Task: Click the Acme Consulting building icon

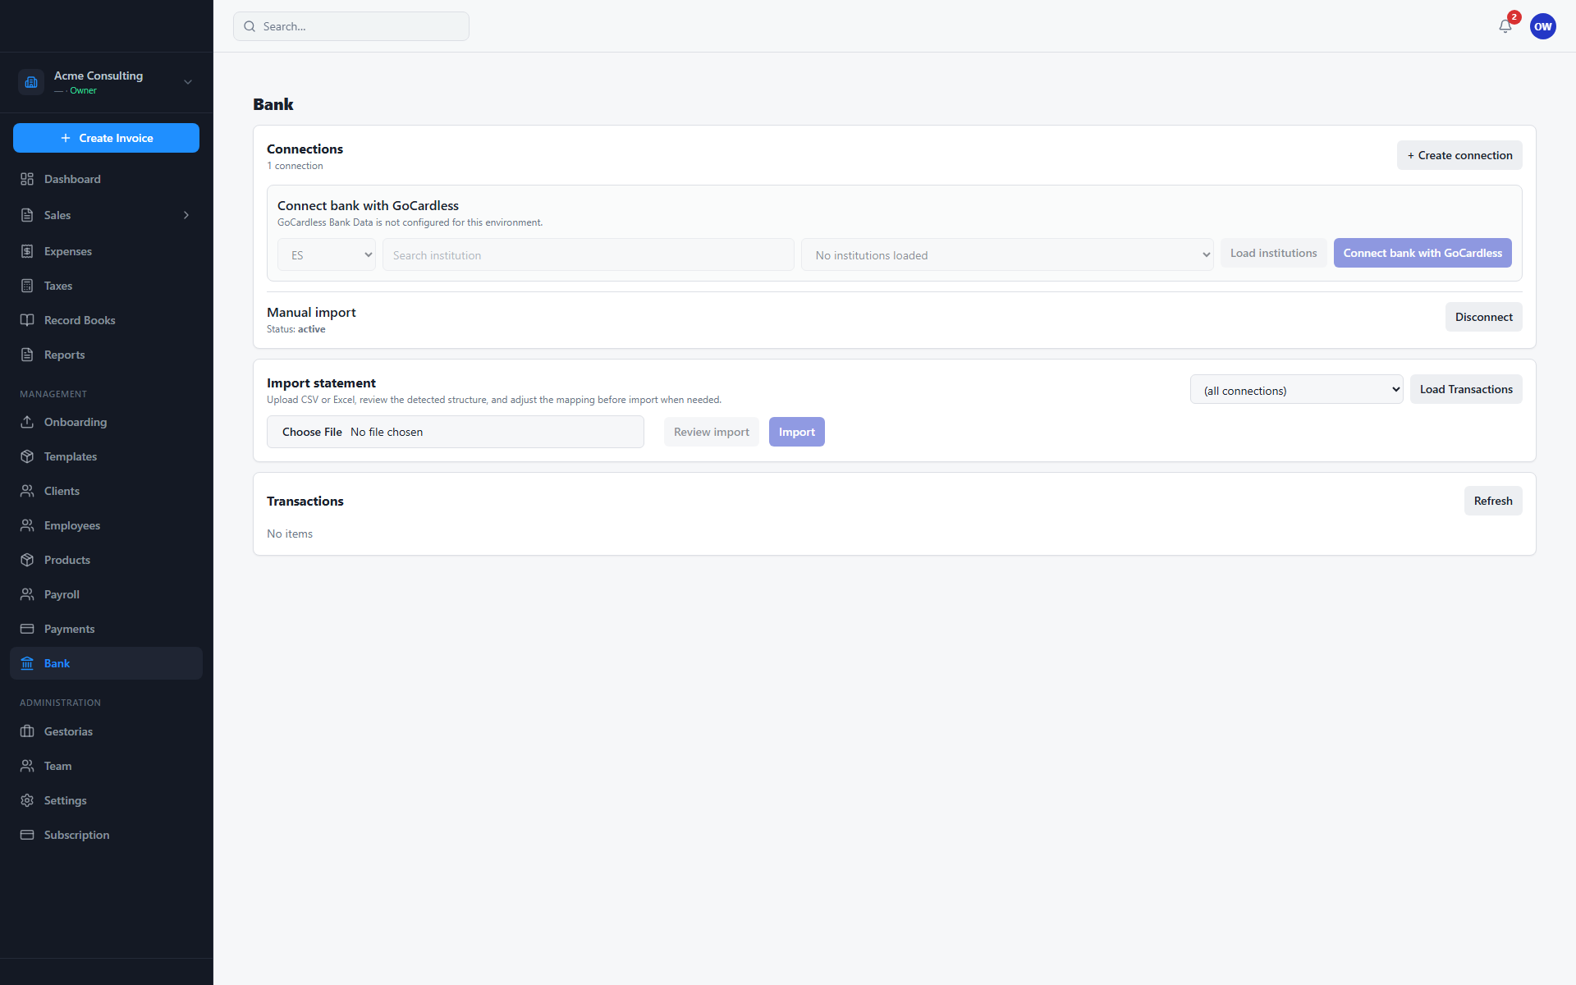Action: pos(31,82)
